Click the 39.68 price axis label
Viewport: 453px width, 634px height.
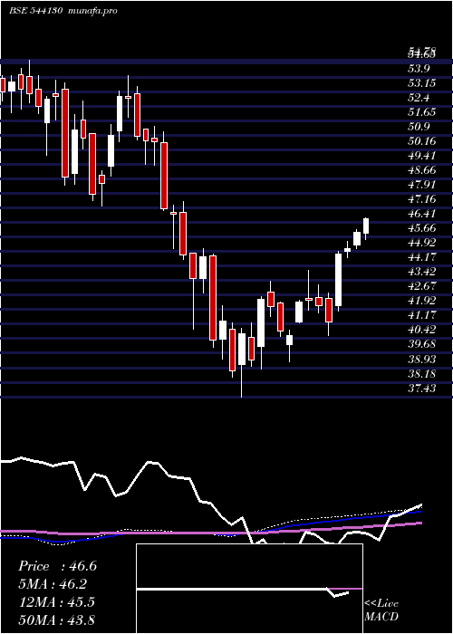click(x=421, y=344)
